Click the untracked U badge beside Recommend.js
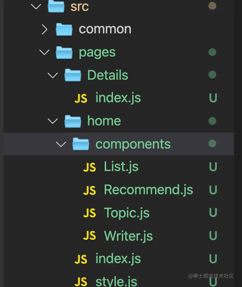The width and height of the screenshot is (242, 287). (x=213, y=190)
